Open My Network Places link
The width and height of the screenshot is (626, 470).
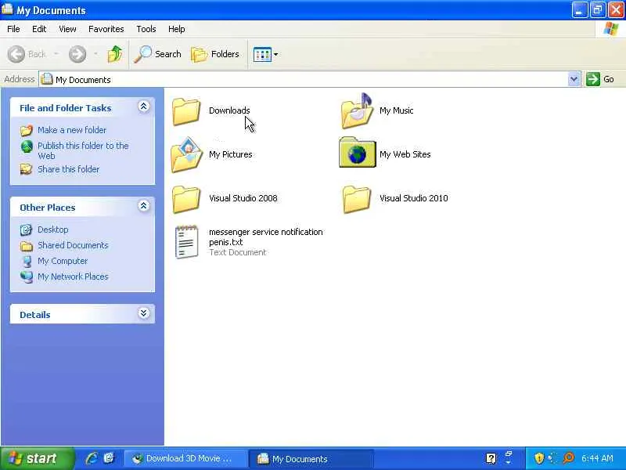[73, 277]
